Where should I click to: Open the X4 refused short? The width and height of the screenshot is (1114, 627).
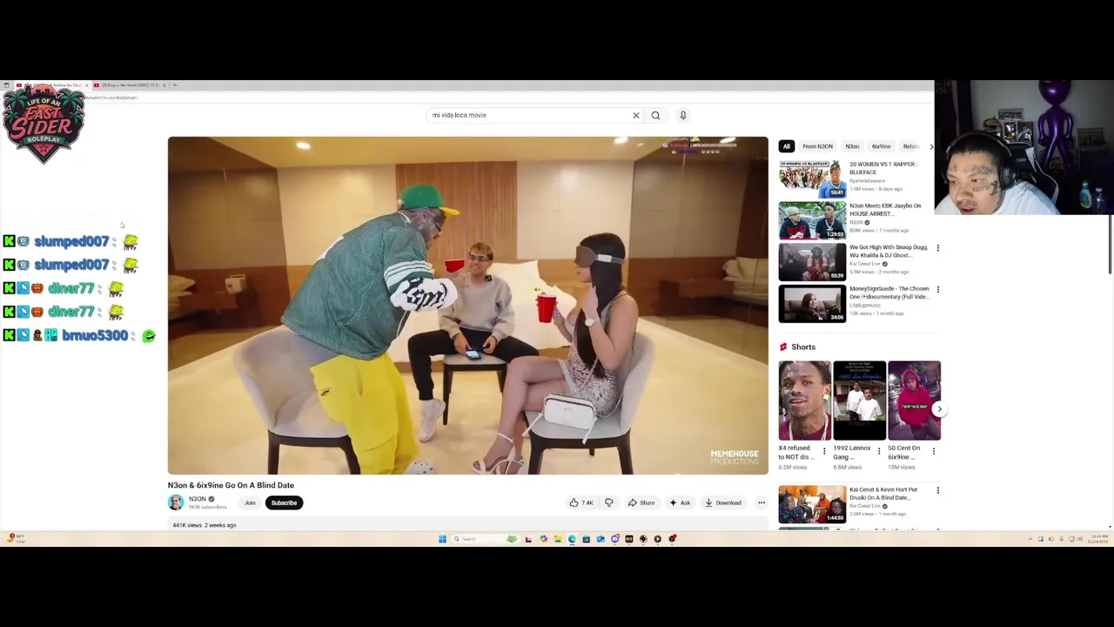(804, 401)
